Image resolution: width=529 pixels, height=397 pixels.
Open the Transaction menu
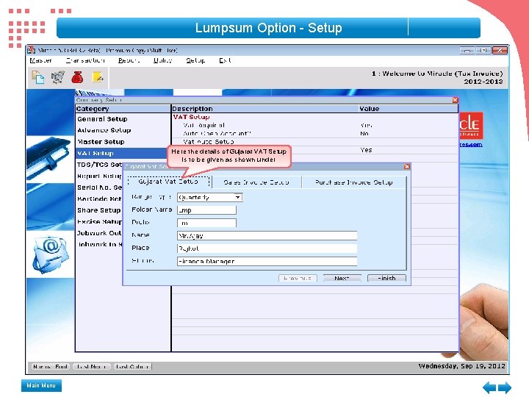[85, 60]
